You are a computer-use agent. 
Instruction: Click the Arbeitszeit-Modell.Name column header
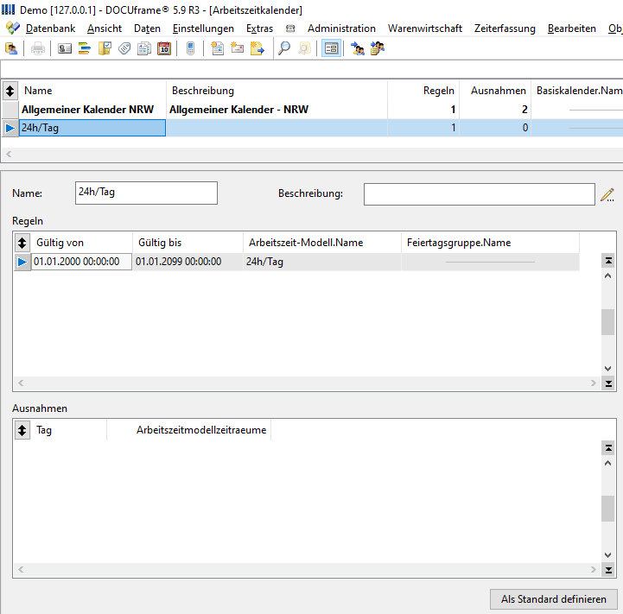(x=322, y=243)
